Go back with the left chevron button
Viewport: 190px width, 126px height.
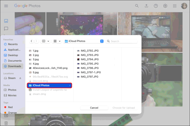[31, 41]
